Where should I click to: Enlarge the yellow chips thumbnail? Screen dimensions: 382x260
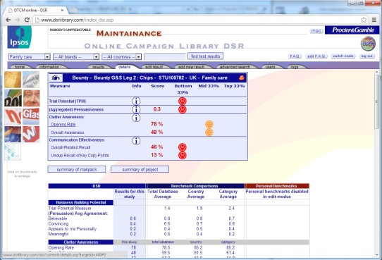[13, 80]
